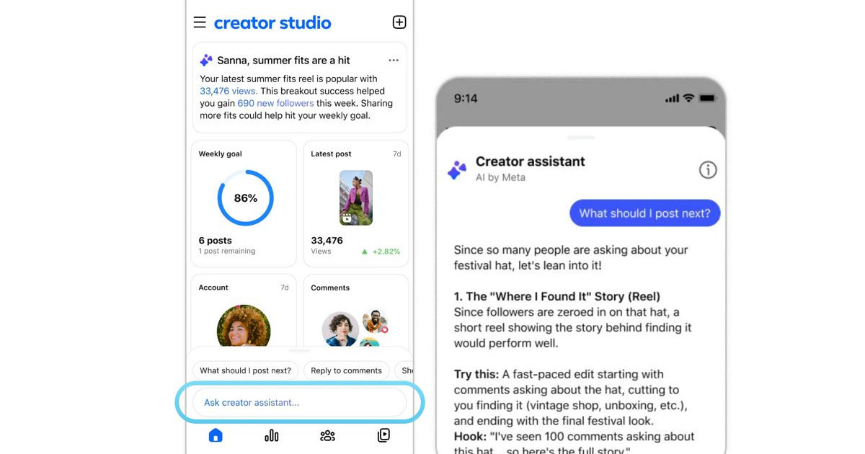Tap the plus create icon at top

tap(399, 22)
